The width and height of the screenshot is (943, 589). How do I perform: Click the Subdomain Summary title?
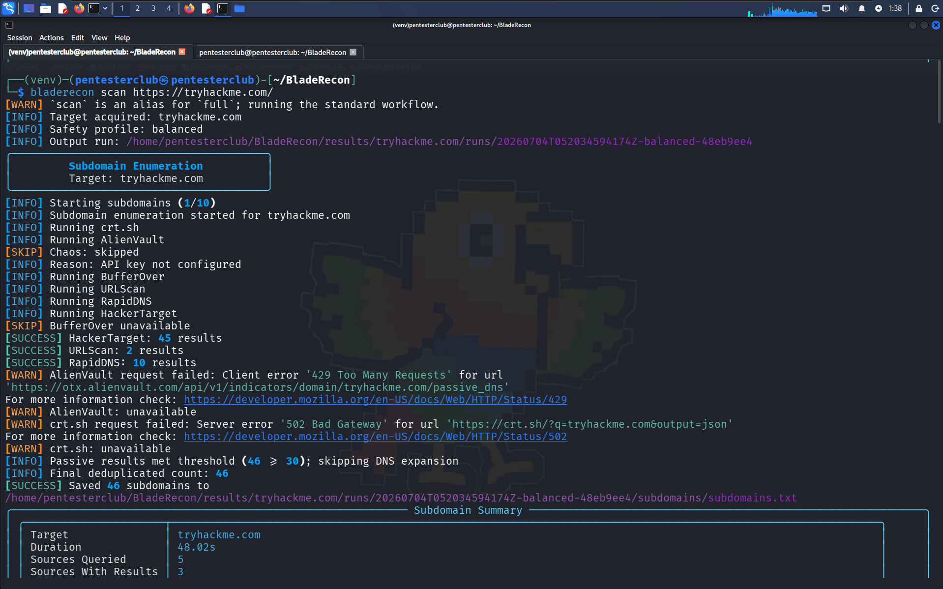[468, 510]
